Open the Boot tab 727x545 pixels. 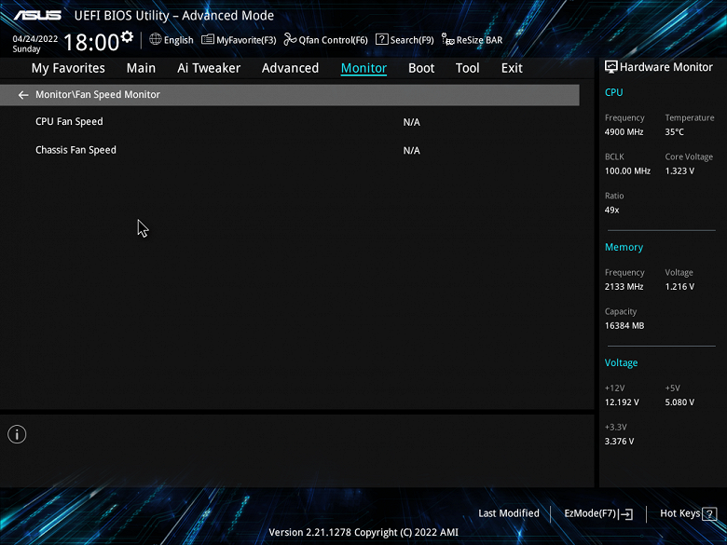(421, 68)
